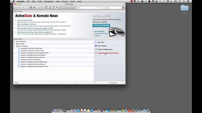Click the volume icon in menu bar
Screen dimensions: 202x113
(171, 1)
